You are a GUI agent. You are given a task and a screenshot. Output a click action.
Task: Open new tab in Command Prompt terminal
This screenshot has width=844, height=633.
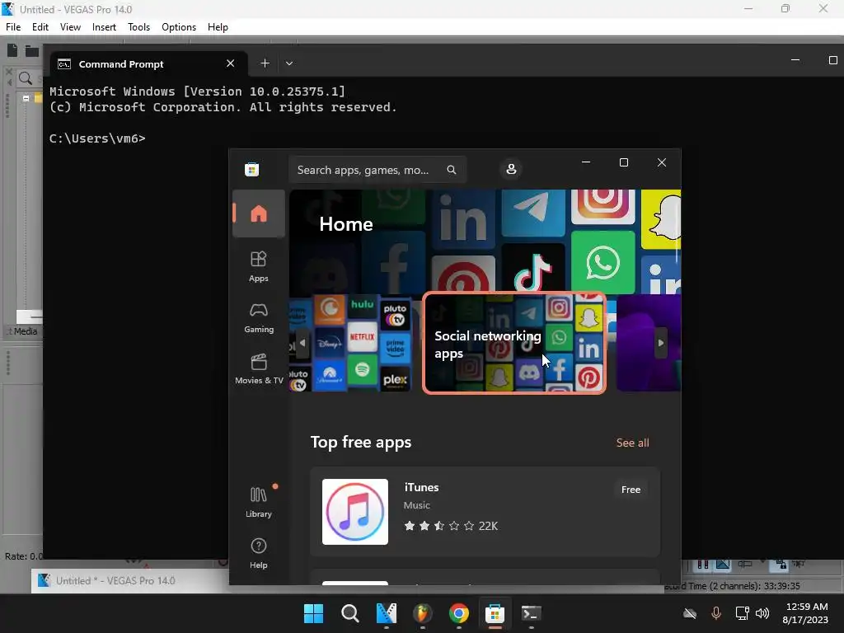[265, 63]
